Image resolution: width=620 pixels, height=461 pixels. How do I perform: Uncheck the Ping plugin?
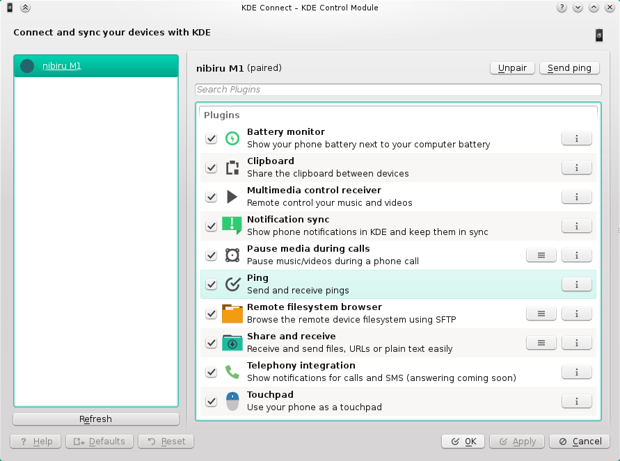pos(211,284)
